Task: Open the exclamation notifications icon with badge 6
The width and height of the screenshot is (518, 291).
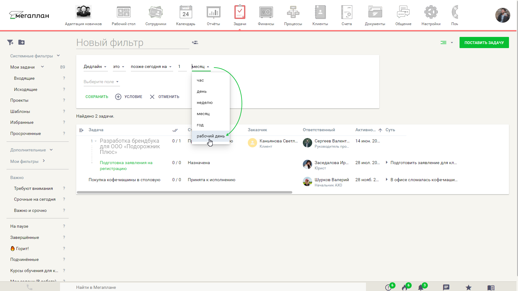Action: click(x=388, y=288)
